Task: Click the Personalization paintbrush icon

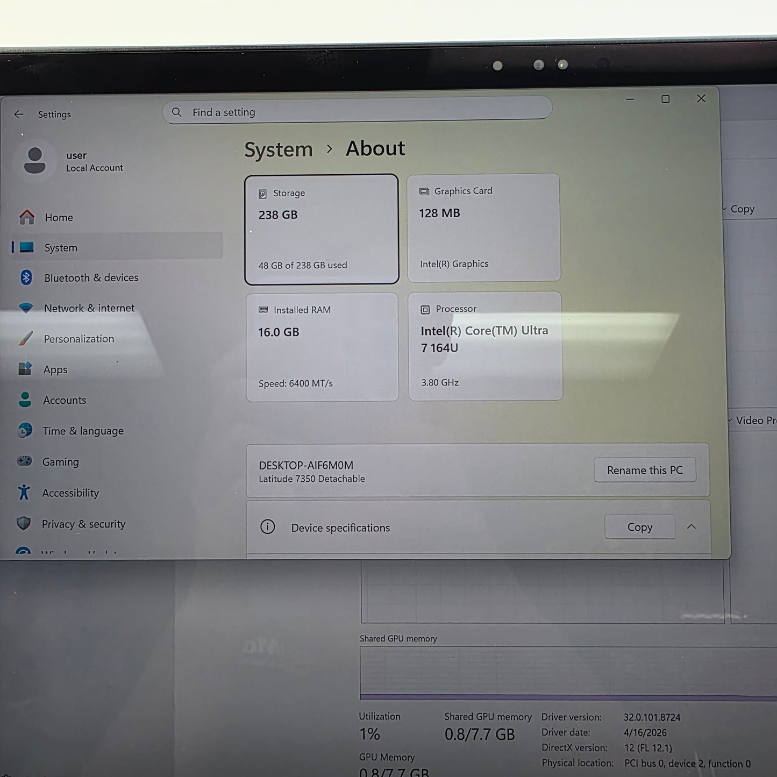Action: coord(25,339)
